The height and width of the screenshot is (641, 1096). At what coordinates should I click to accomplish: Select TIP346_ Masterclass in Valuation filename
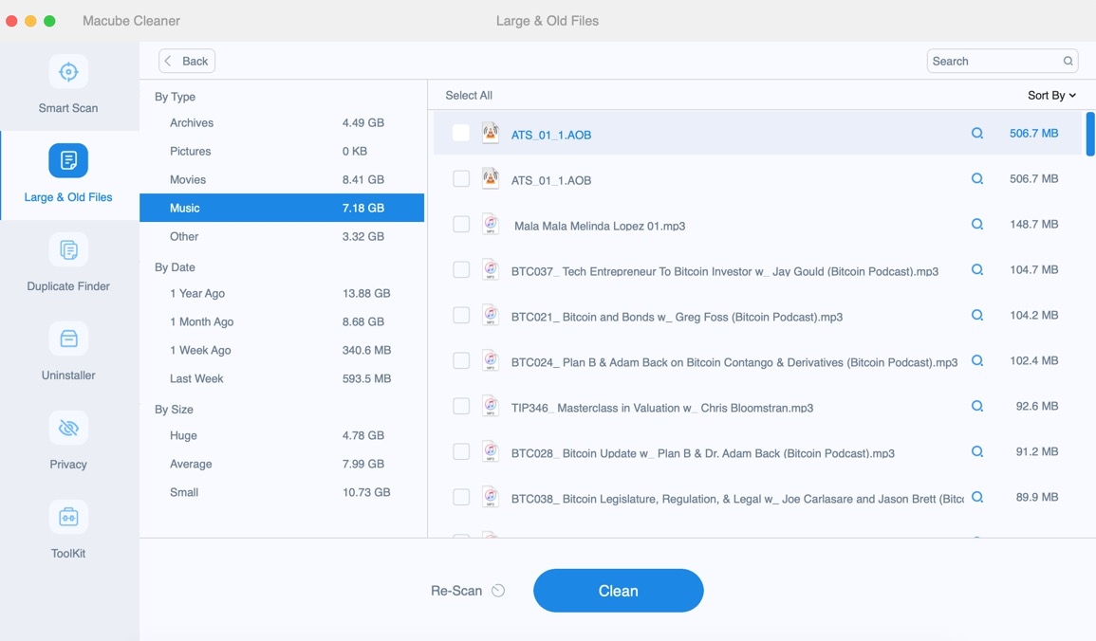662,408
